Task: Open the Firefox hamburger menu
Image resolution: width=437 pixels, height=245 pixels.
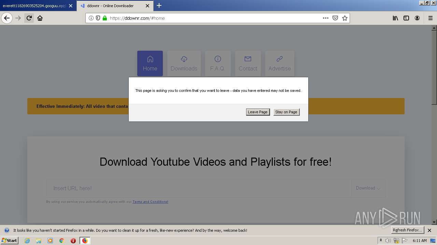Action: point(431,18)
